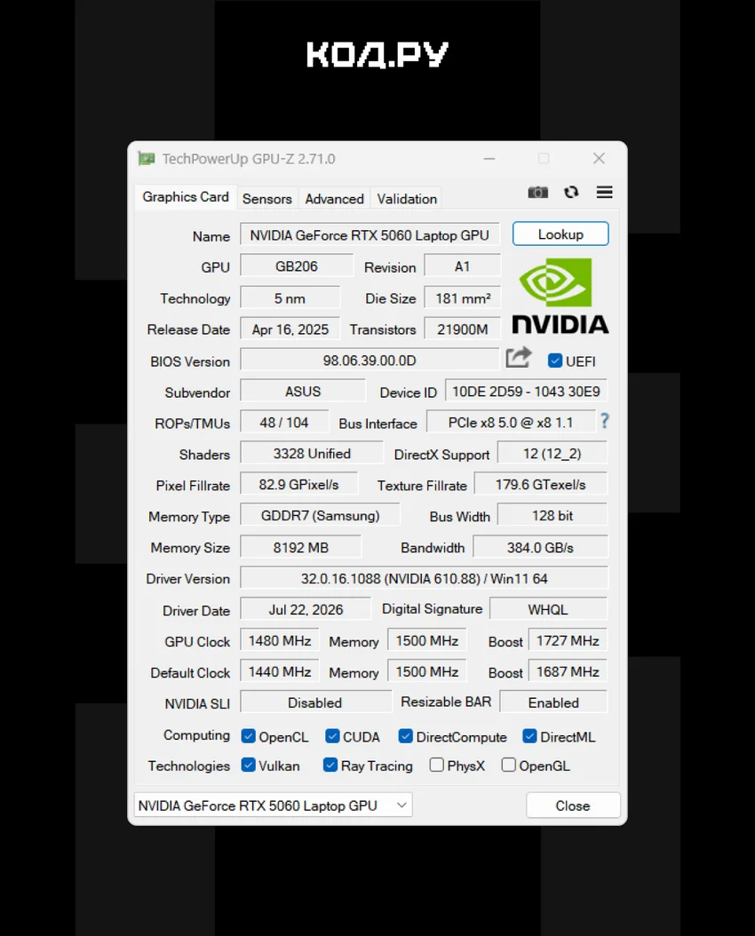Toggle the DirectCompute checkbox

[x=406, y=736]
